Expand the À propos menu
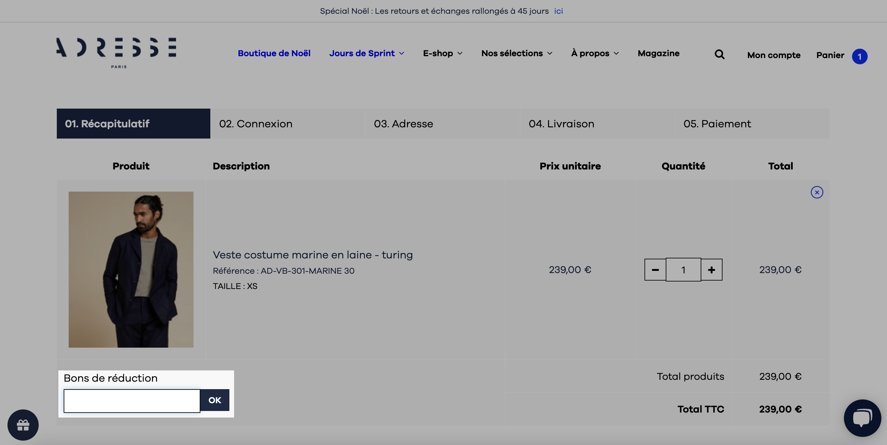This screenshot has width=887, height=445. coord(595,53)
